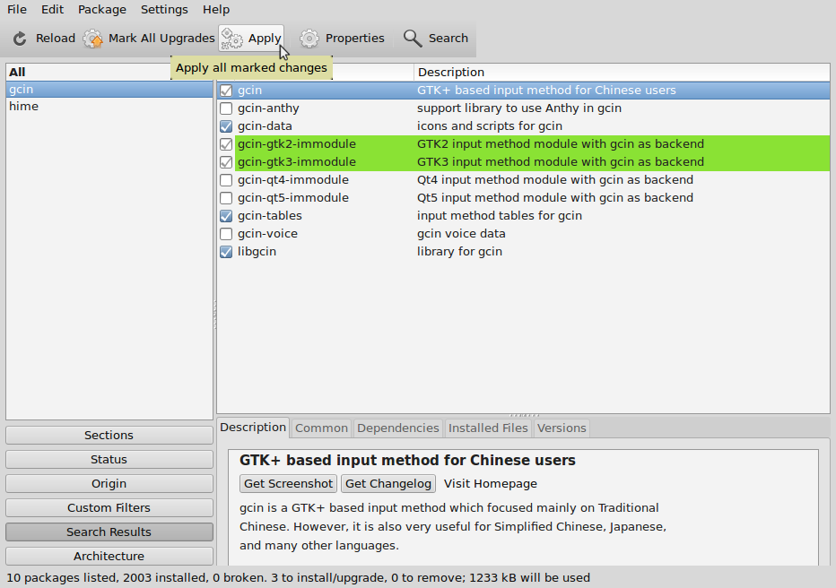
Task: Switch to the Installed Files tab
Action: pos(488,428)
